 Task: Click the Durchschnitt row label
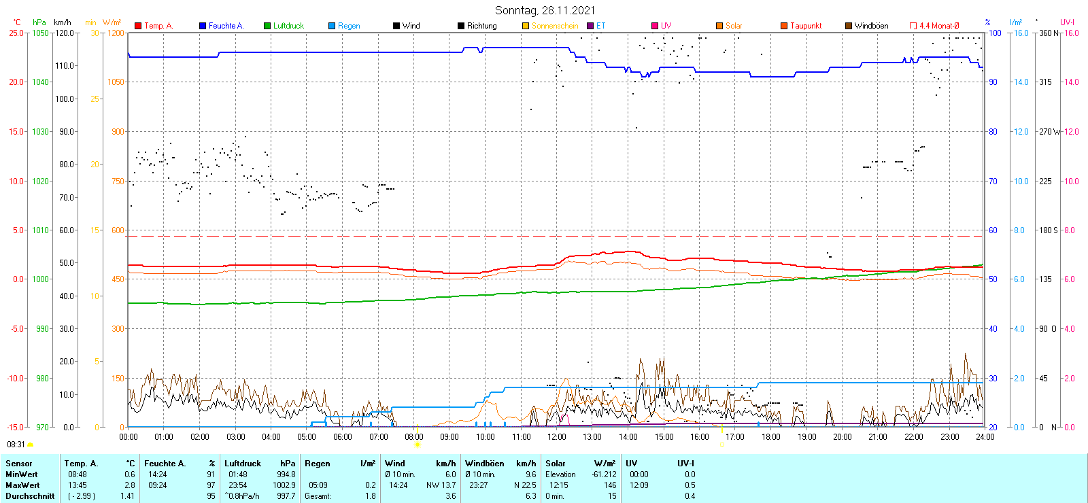[x=30, y=496]
